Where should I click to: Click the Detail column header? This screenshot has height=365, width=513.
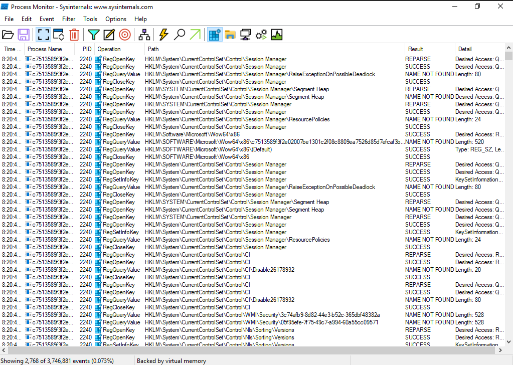(480, 49)
